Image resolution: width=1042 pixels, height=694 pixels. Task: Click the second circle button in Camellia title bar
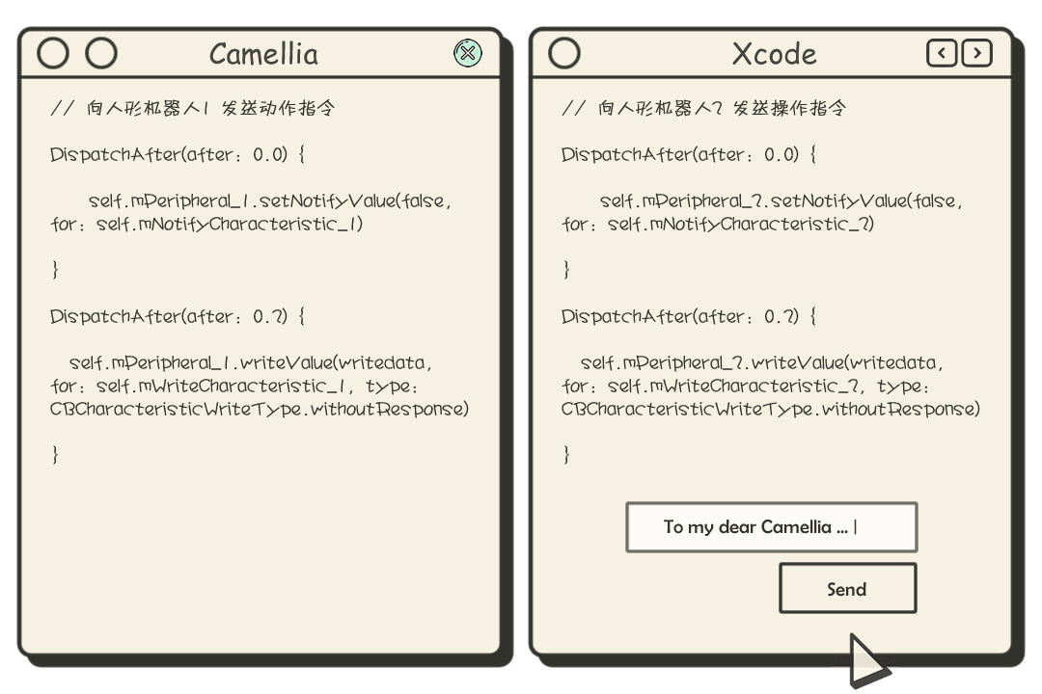tap(101, 53)
